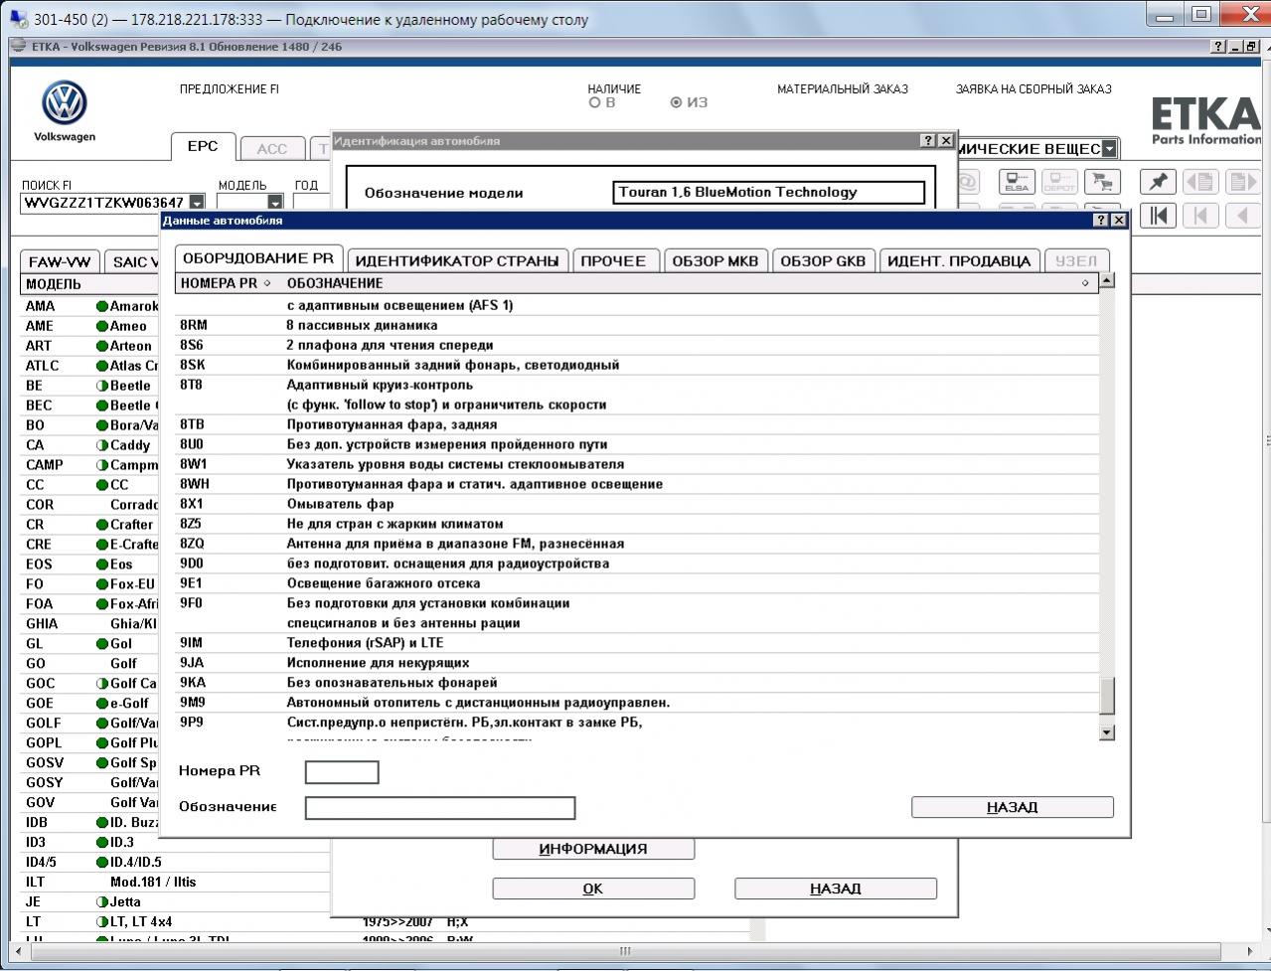Viewport: 1271px width, 971px height.
Task: Open the ОБЗОР GKB tab
Action: click(824, 261)
